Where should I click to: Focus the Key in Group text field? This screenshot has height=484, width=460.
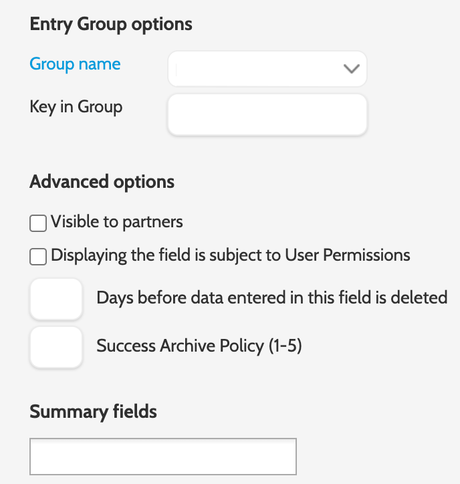click(x=267, y=114)
